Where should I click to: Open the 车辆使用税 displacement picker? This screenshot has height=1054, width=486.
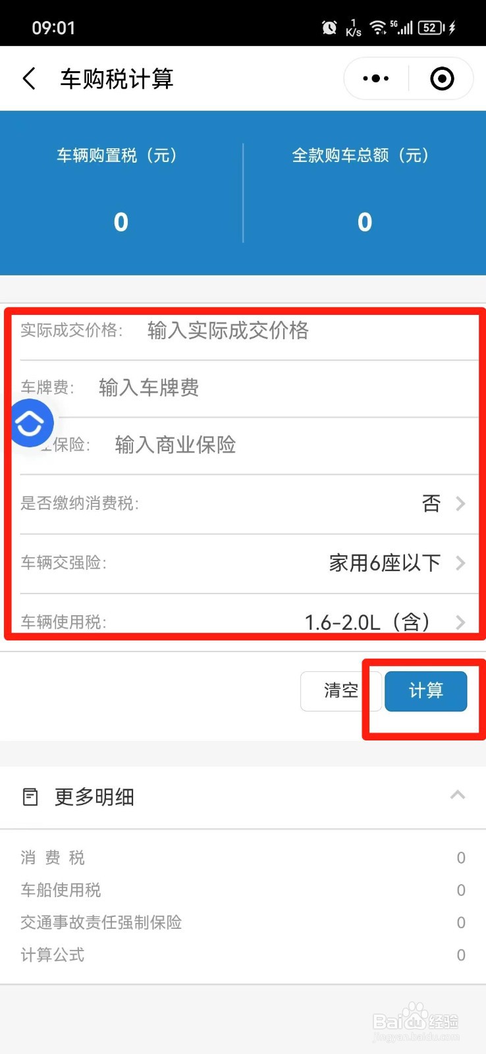(243, 621)
